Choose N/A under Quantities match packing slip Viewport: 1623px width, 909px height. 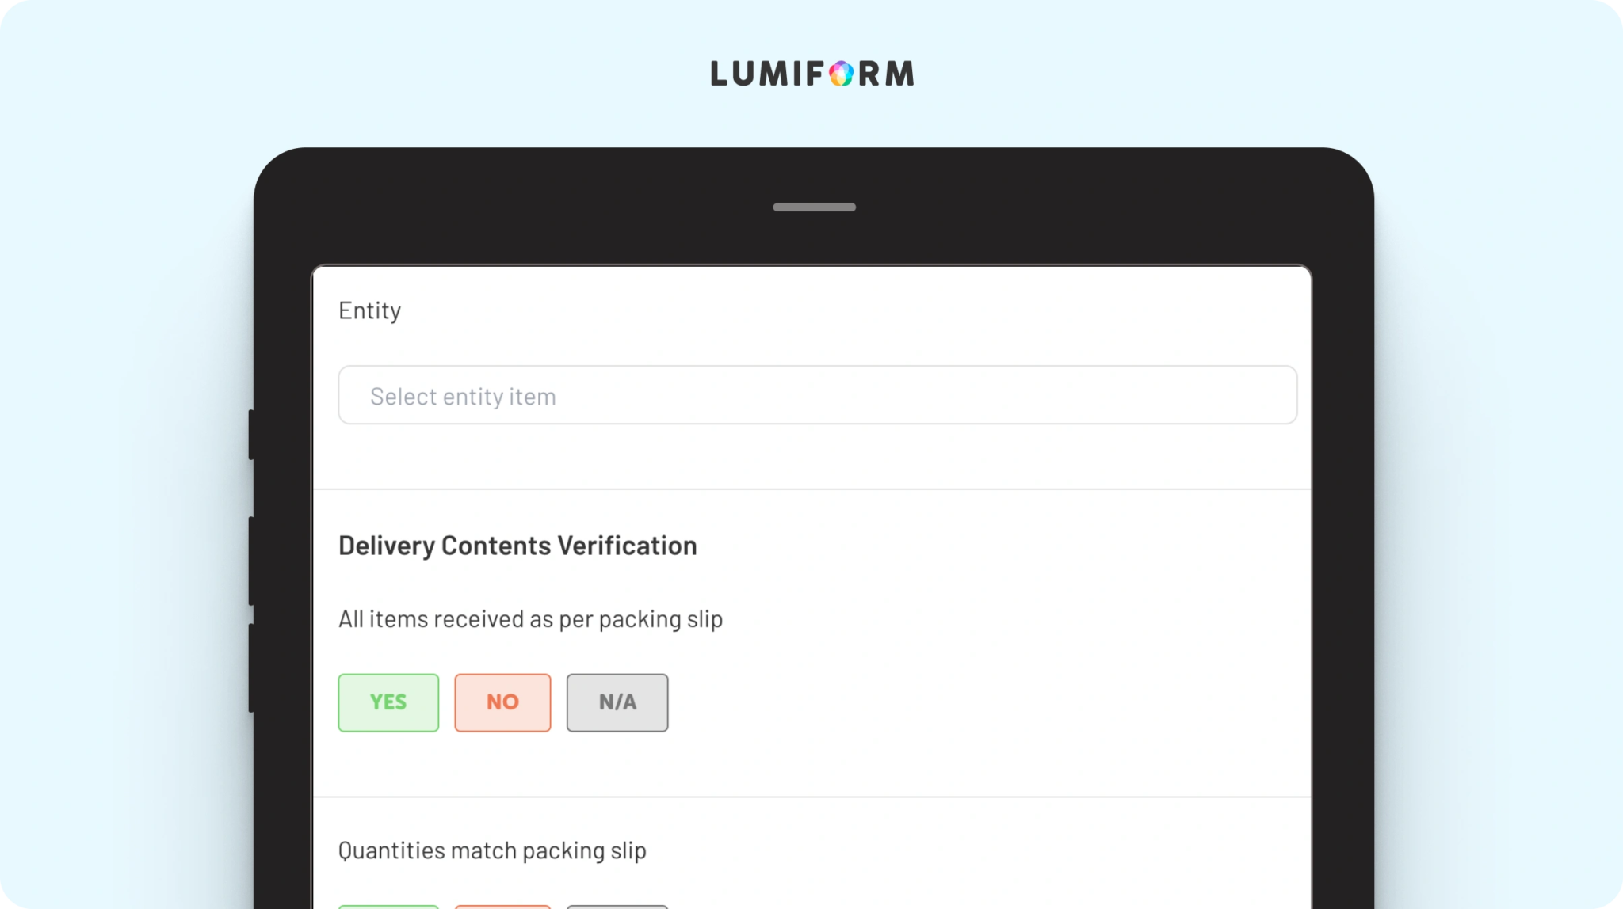(x=617, y=906)
